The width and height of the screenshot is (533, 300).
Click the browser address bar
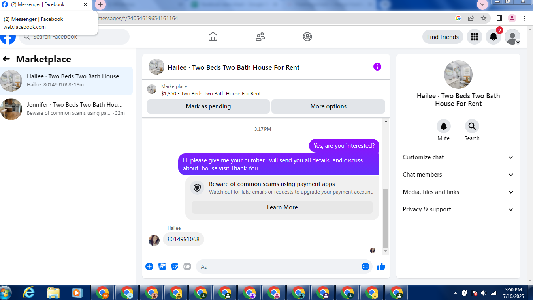tap(273, 18)
